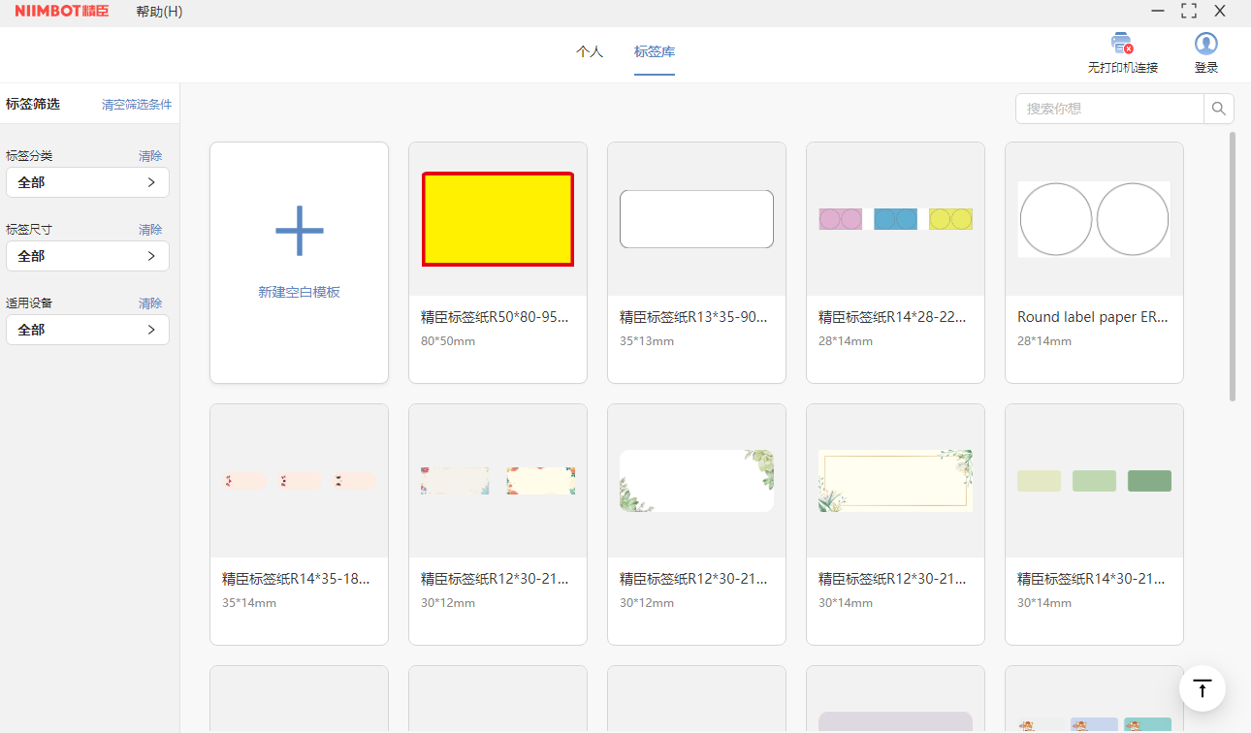This screenshot has height=733, width=1251.
Task: Clear the label size filter
Action: pyautogui.click(x=150, y=230)
